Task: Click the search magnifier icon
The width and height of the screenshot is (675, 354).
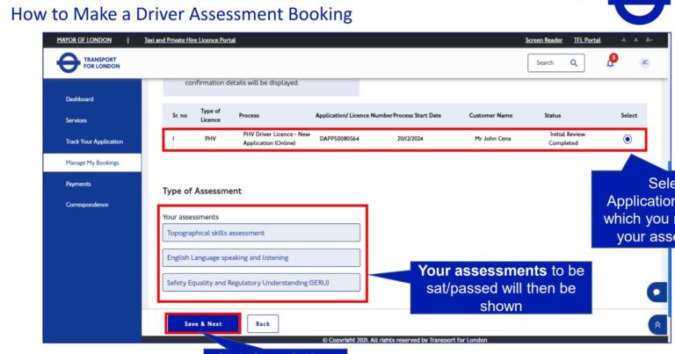Action: pos(574,62)
